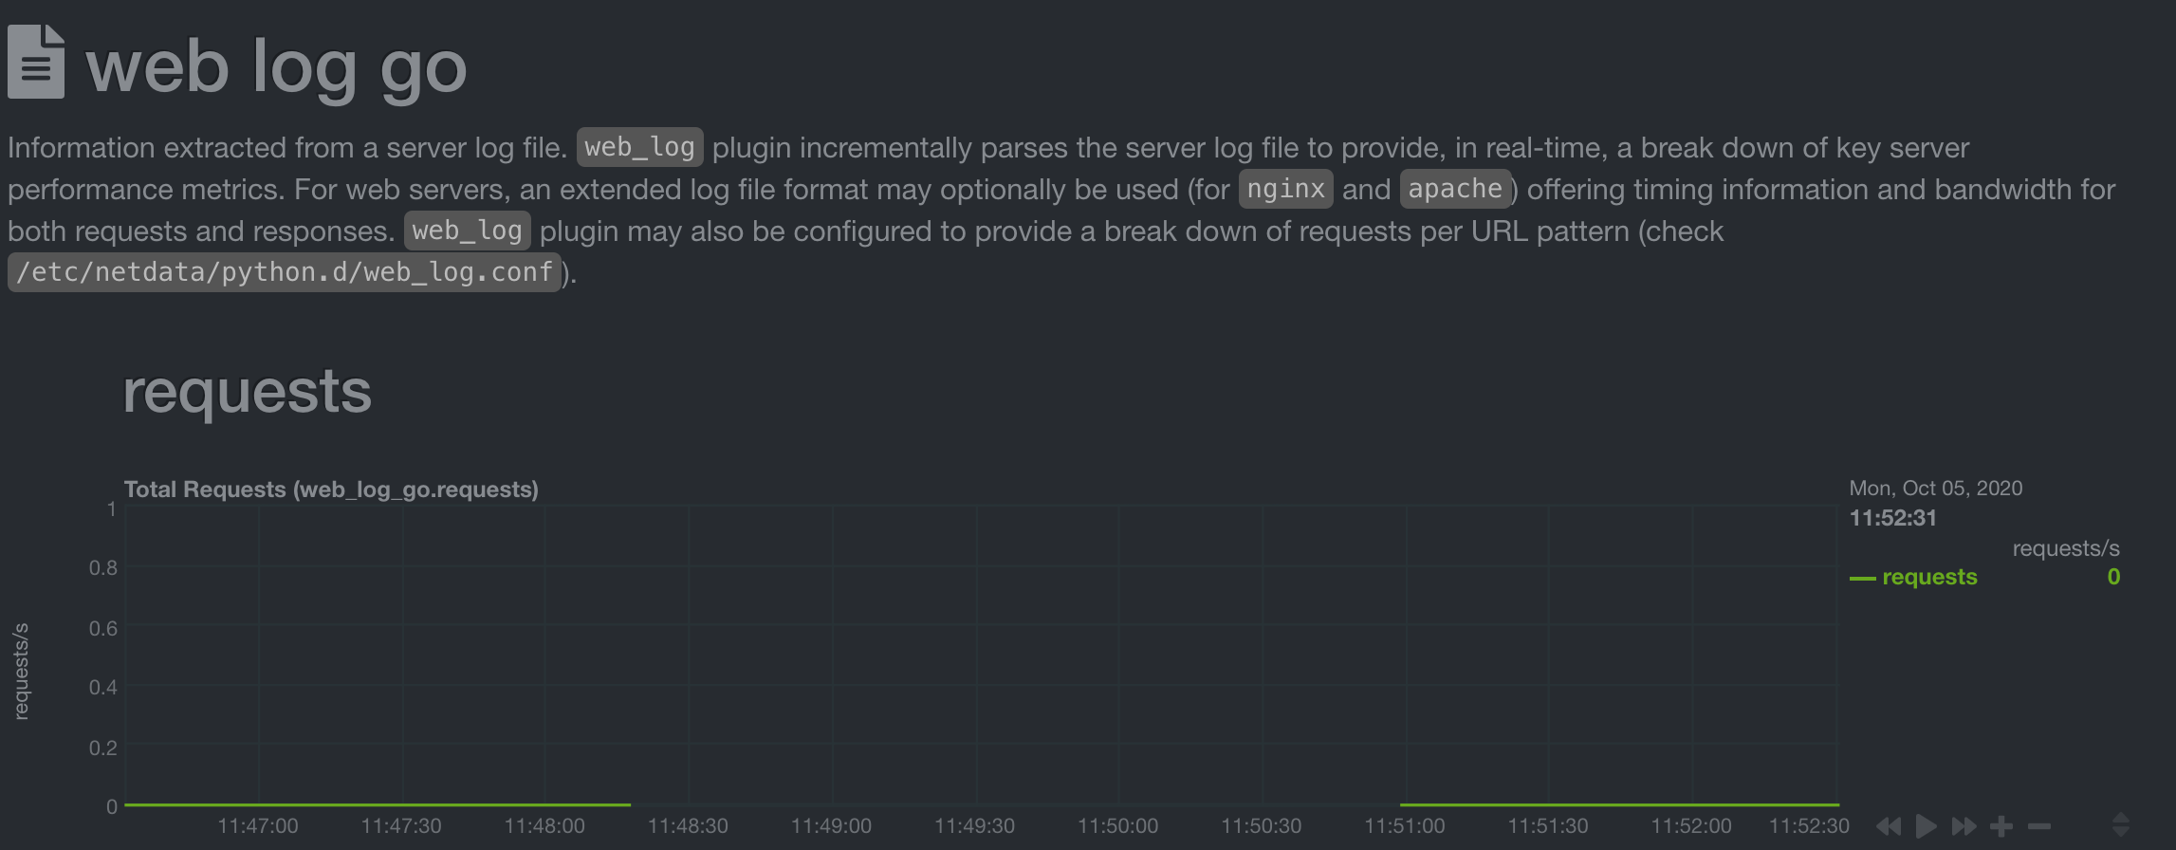Click the web_log code snippet in description
Image resolution: width=2176 pixels, height=850 pixels.
click(x=637, y=147)
